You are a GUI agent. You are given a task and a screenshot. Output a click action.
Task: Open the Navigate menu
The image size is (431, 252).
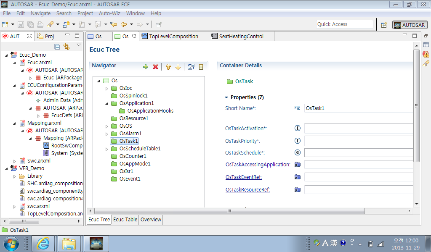pos(40,13)
